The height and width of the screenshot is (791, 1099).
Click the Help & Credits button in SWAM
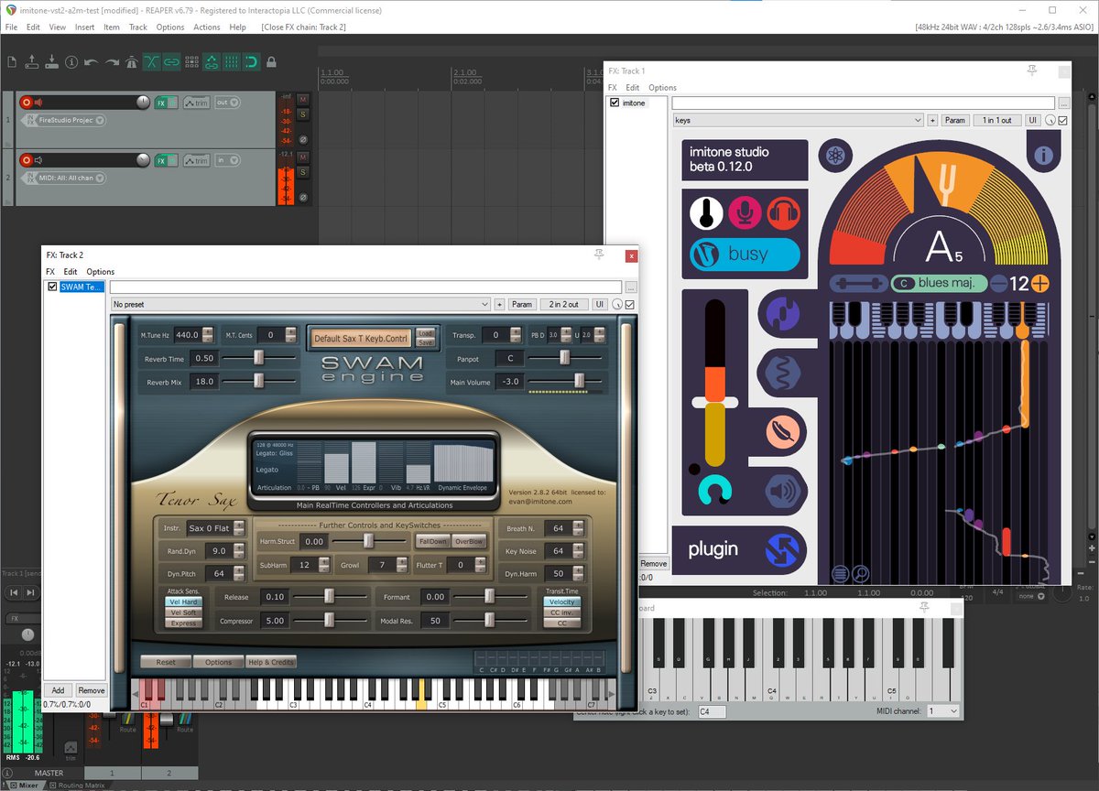point(271,662)
